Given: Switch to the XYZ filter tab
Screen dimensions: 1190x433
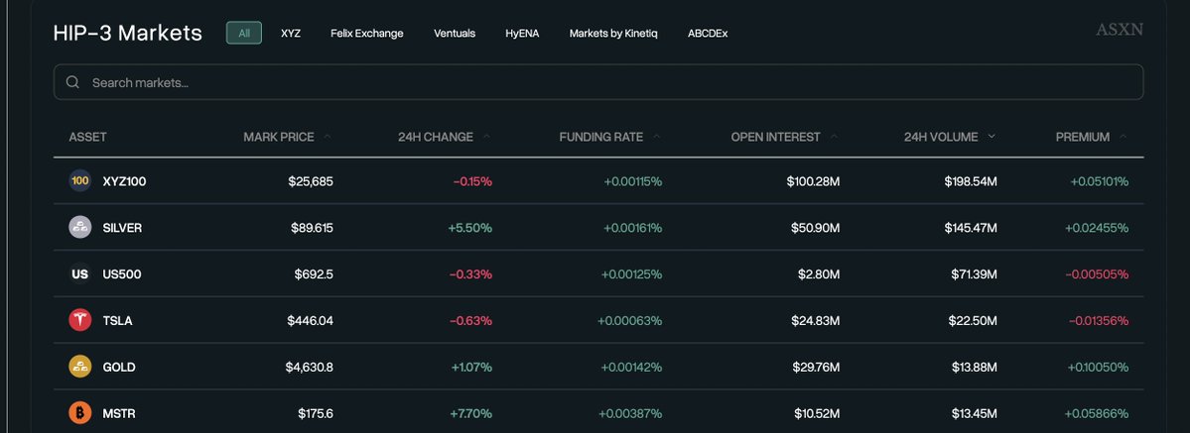Looking at the screenshot, I should 291,34.
